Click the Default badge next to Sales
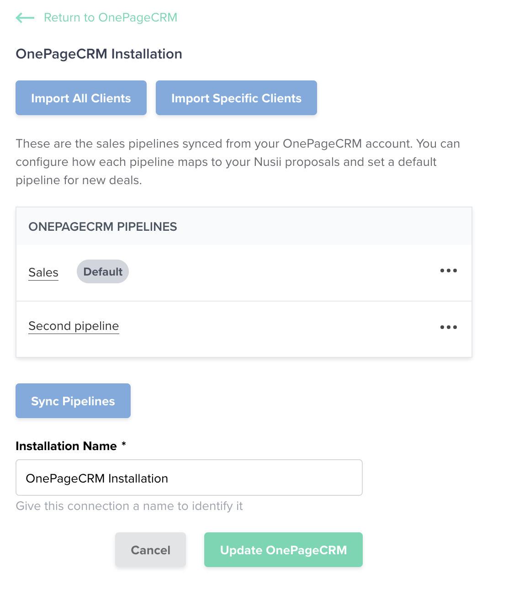 [x=102, y=271]
